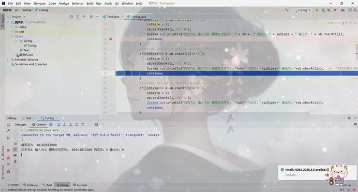The width and height of the screenshot is (358, 192).
Task: Click the Run Anything icon beside search
Action: point(350,10)
